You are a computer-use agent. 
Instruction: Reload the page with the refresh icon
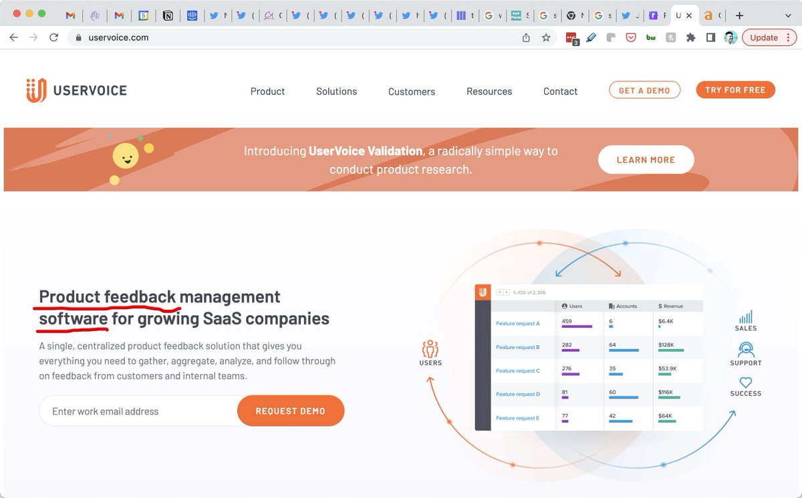[53, 38]
